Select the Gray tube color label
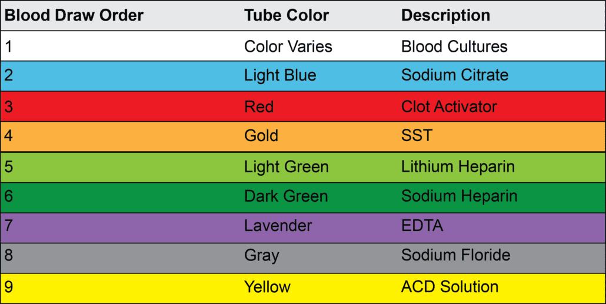Image resolution: width=606 pixels, height=304 pixels. pyautogui.click(x=262, y=256)
